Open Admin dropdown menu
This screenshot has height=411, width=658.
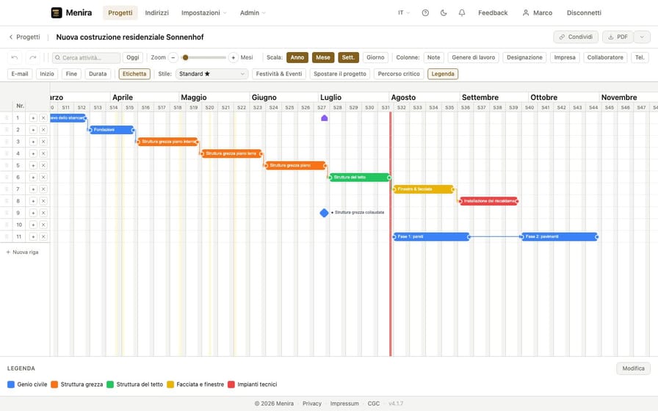click(x=253, y=13)
